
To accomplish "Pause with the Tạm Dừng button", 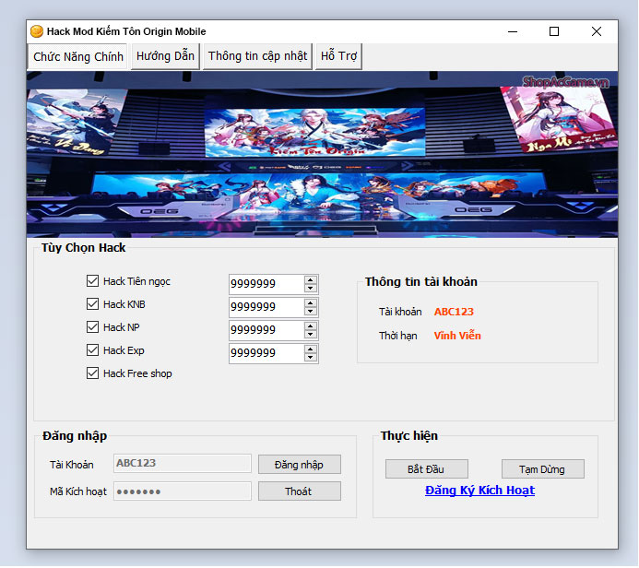I will pyautogui.click(x=543, y=469).
